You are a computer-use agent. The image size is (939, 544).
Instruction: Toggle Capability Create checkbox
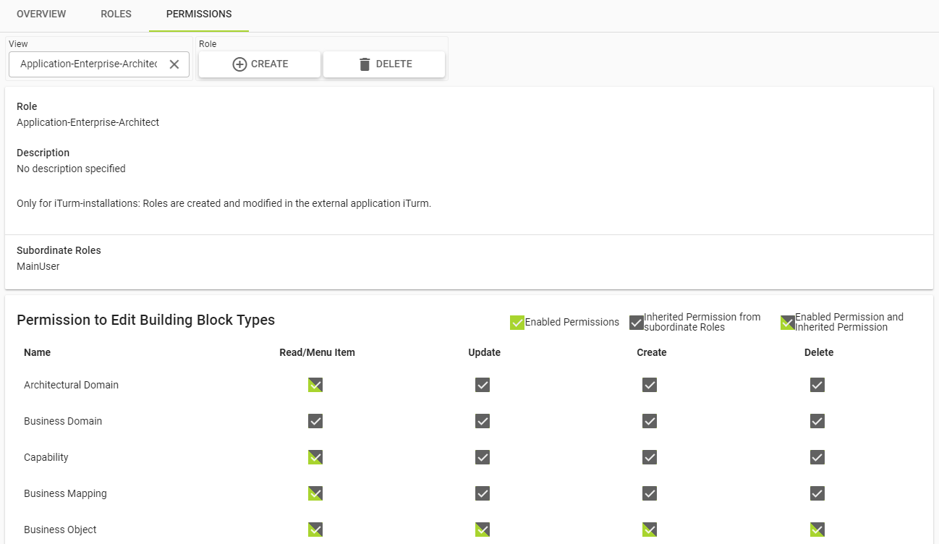point(650,457)
